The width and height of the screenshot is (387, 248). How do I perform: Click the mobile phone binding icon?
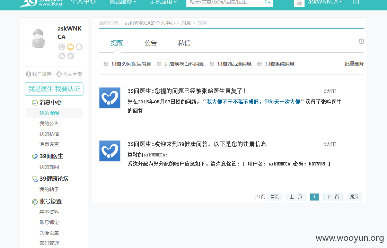[x=62, y=47]
